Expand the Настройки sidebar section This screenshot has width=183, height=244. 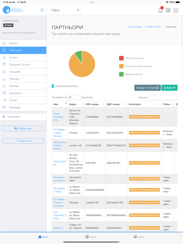coord(23,117)
